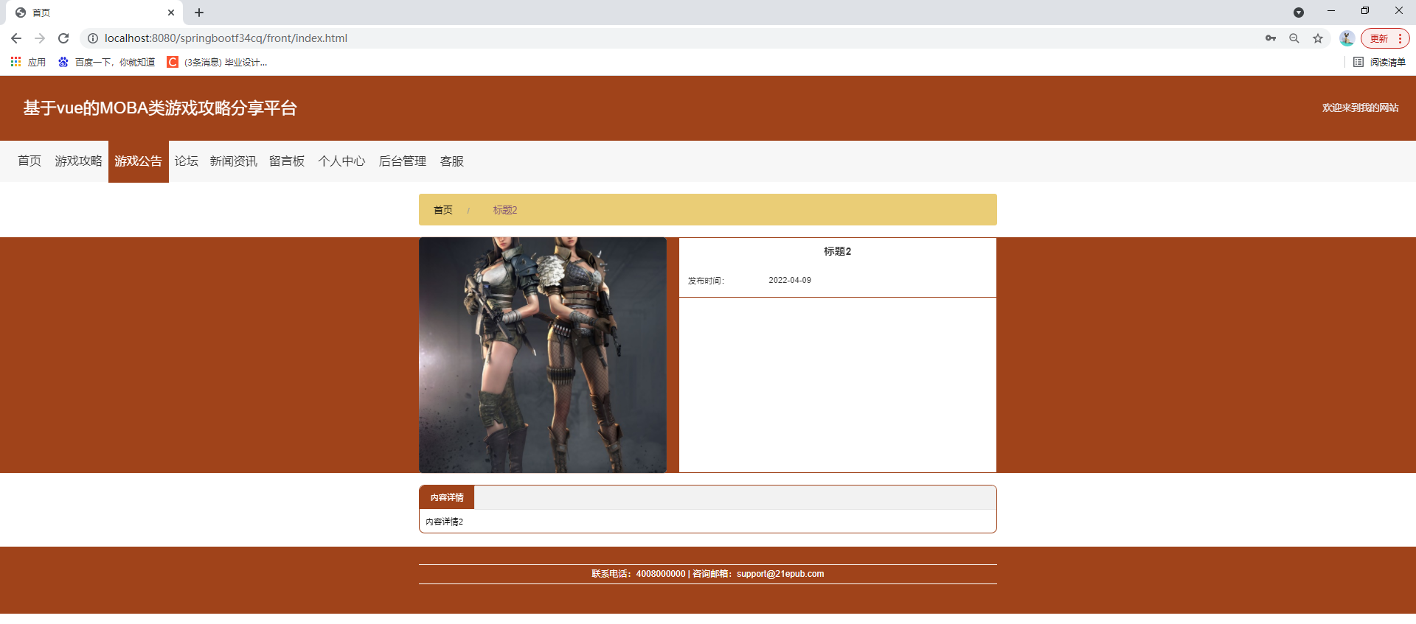Click the 标题2 breadcrumb item

pyautogui.click(x=505, y=210)
